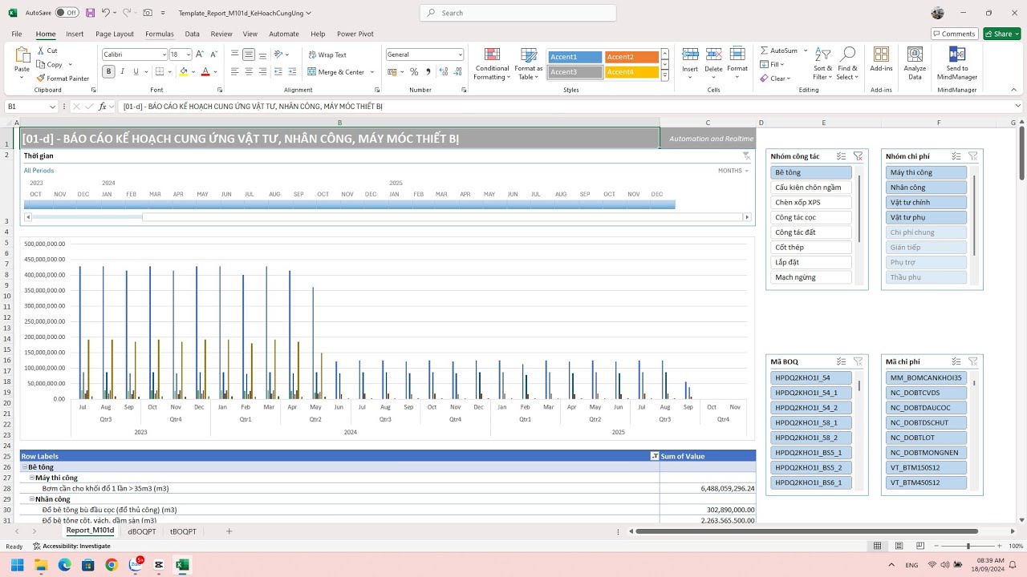Clear filter on Mã BOQ slicer
This screenshot has width=1027, height=577.
pyautogui.click(x=858, y=361)
